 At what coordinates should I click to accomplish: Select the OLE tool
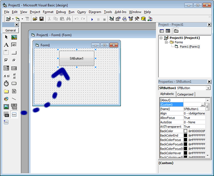click(x=6, y=115)
